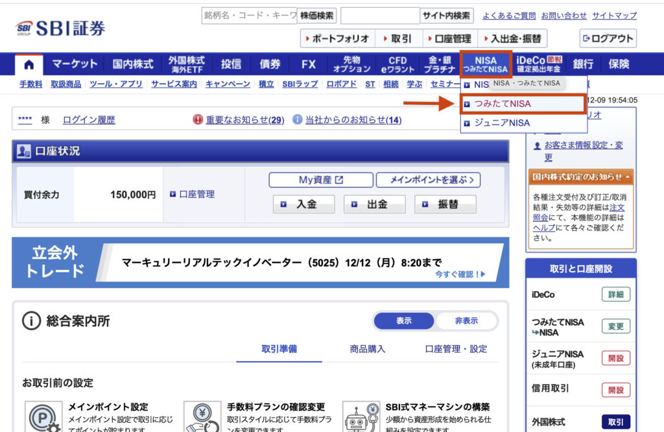Go to the home icon tab

pyautogui.click(x=29, y=64)
